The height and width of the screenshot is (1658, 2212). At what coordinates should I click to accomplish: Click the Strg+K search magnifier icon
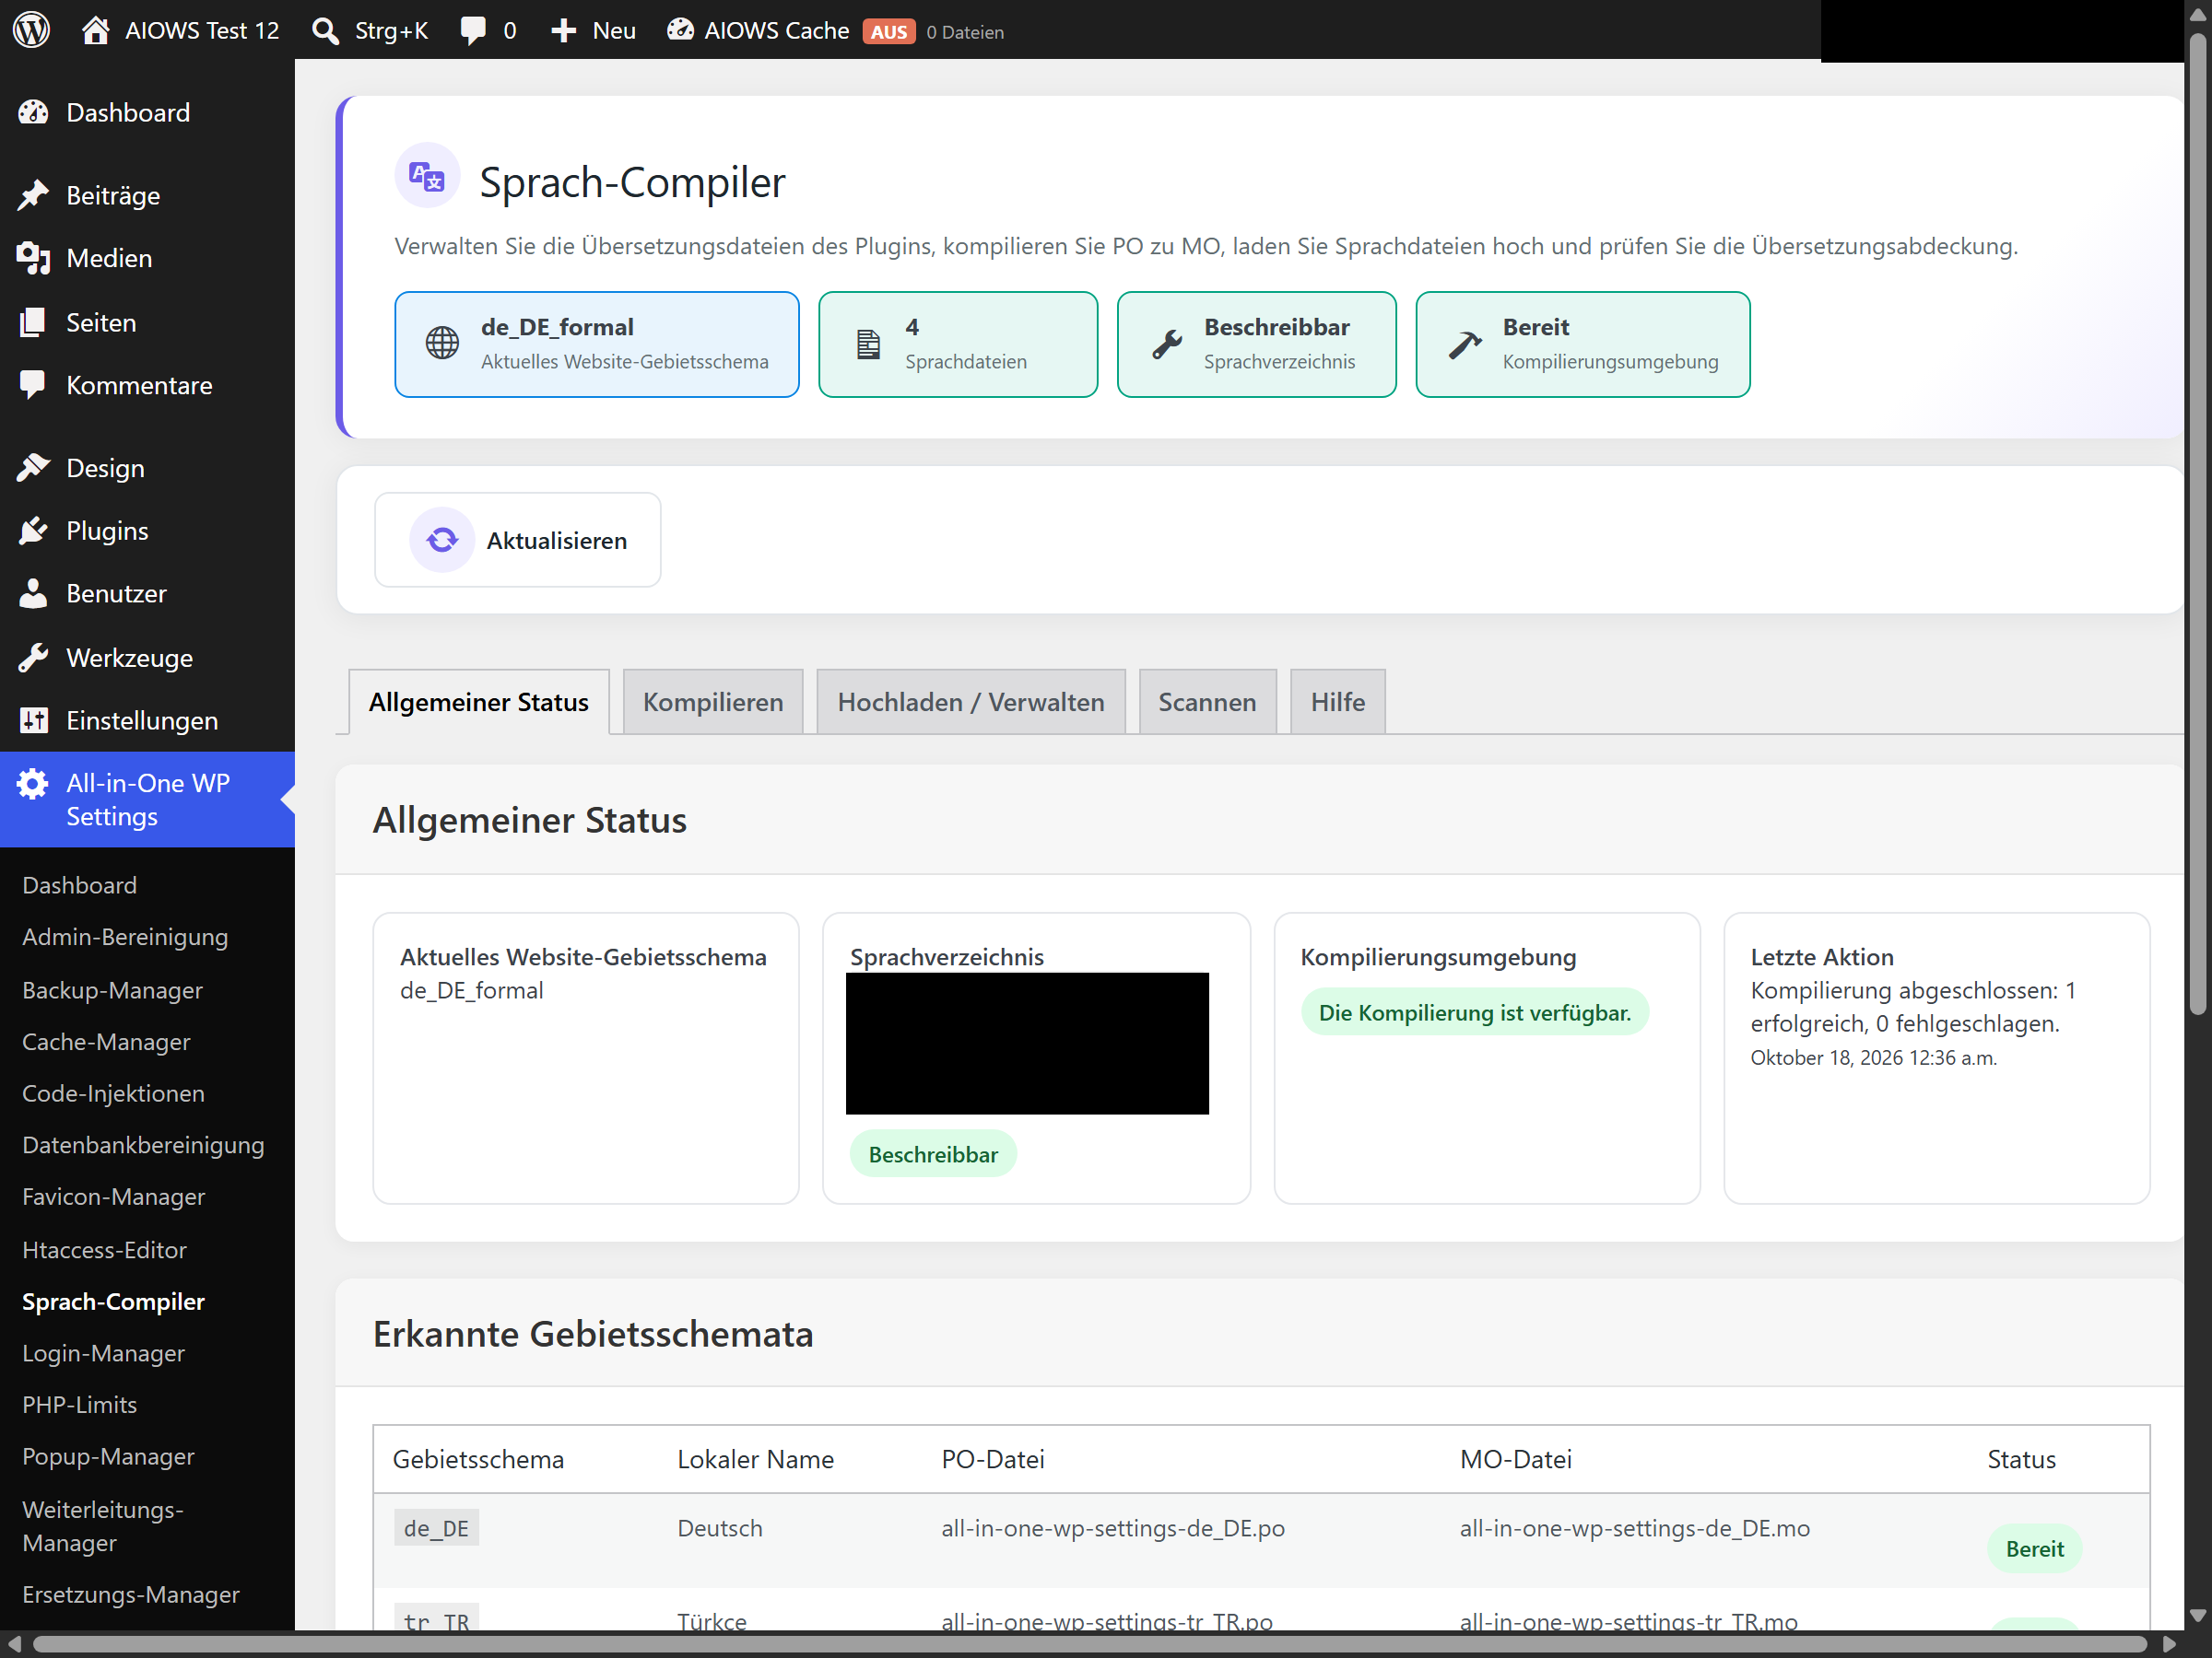tap(325, 31)
